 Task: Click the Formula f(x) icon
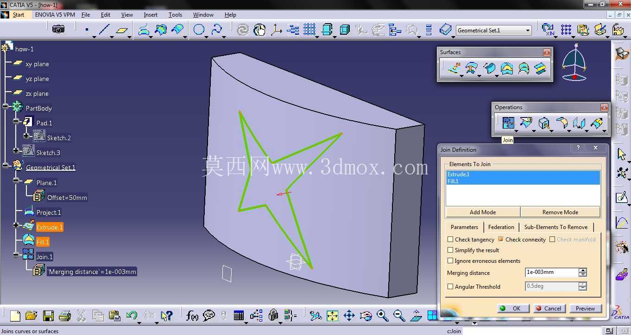pyautogui.click(x=192, y=316)
